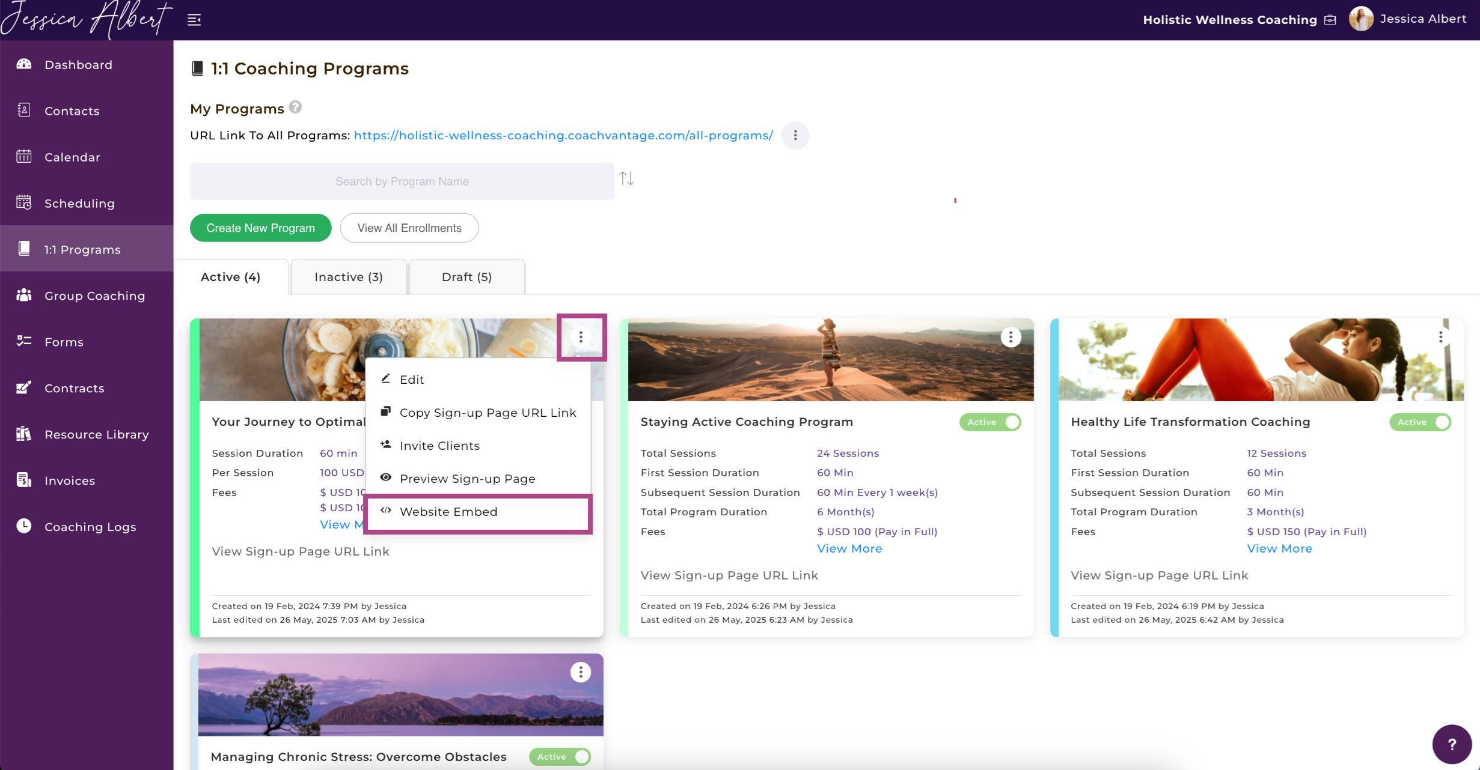Click the copy icon for Sign-up URL
This screenshot has height=770, width=1480.
coord(386,412)
